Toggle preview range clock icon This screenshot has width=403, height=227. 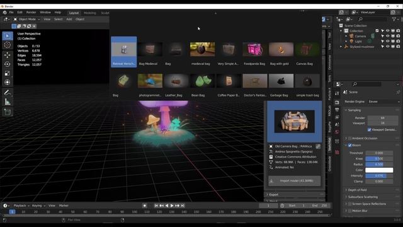(x=282, y=206)
